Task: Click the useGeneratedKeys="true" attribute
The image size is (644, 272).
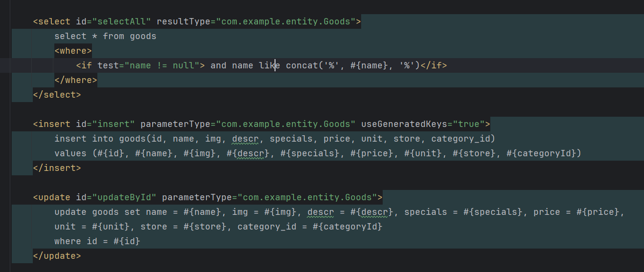Action: [423, 124]
